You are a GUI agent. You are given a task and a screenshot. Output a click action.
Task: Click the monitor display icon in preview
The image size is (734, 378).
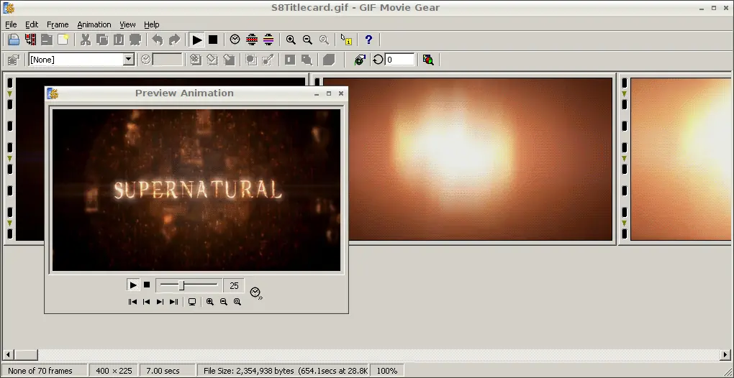point(192,302)
